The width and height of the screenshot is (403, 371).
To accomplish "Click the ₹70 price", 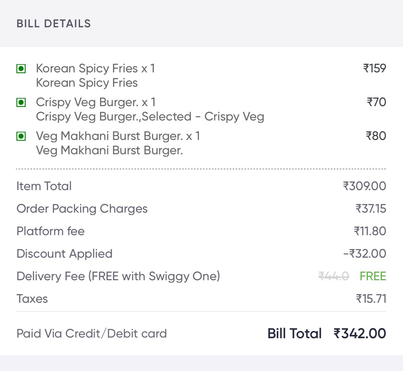I will point(377,102).
